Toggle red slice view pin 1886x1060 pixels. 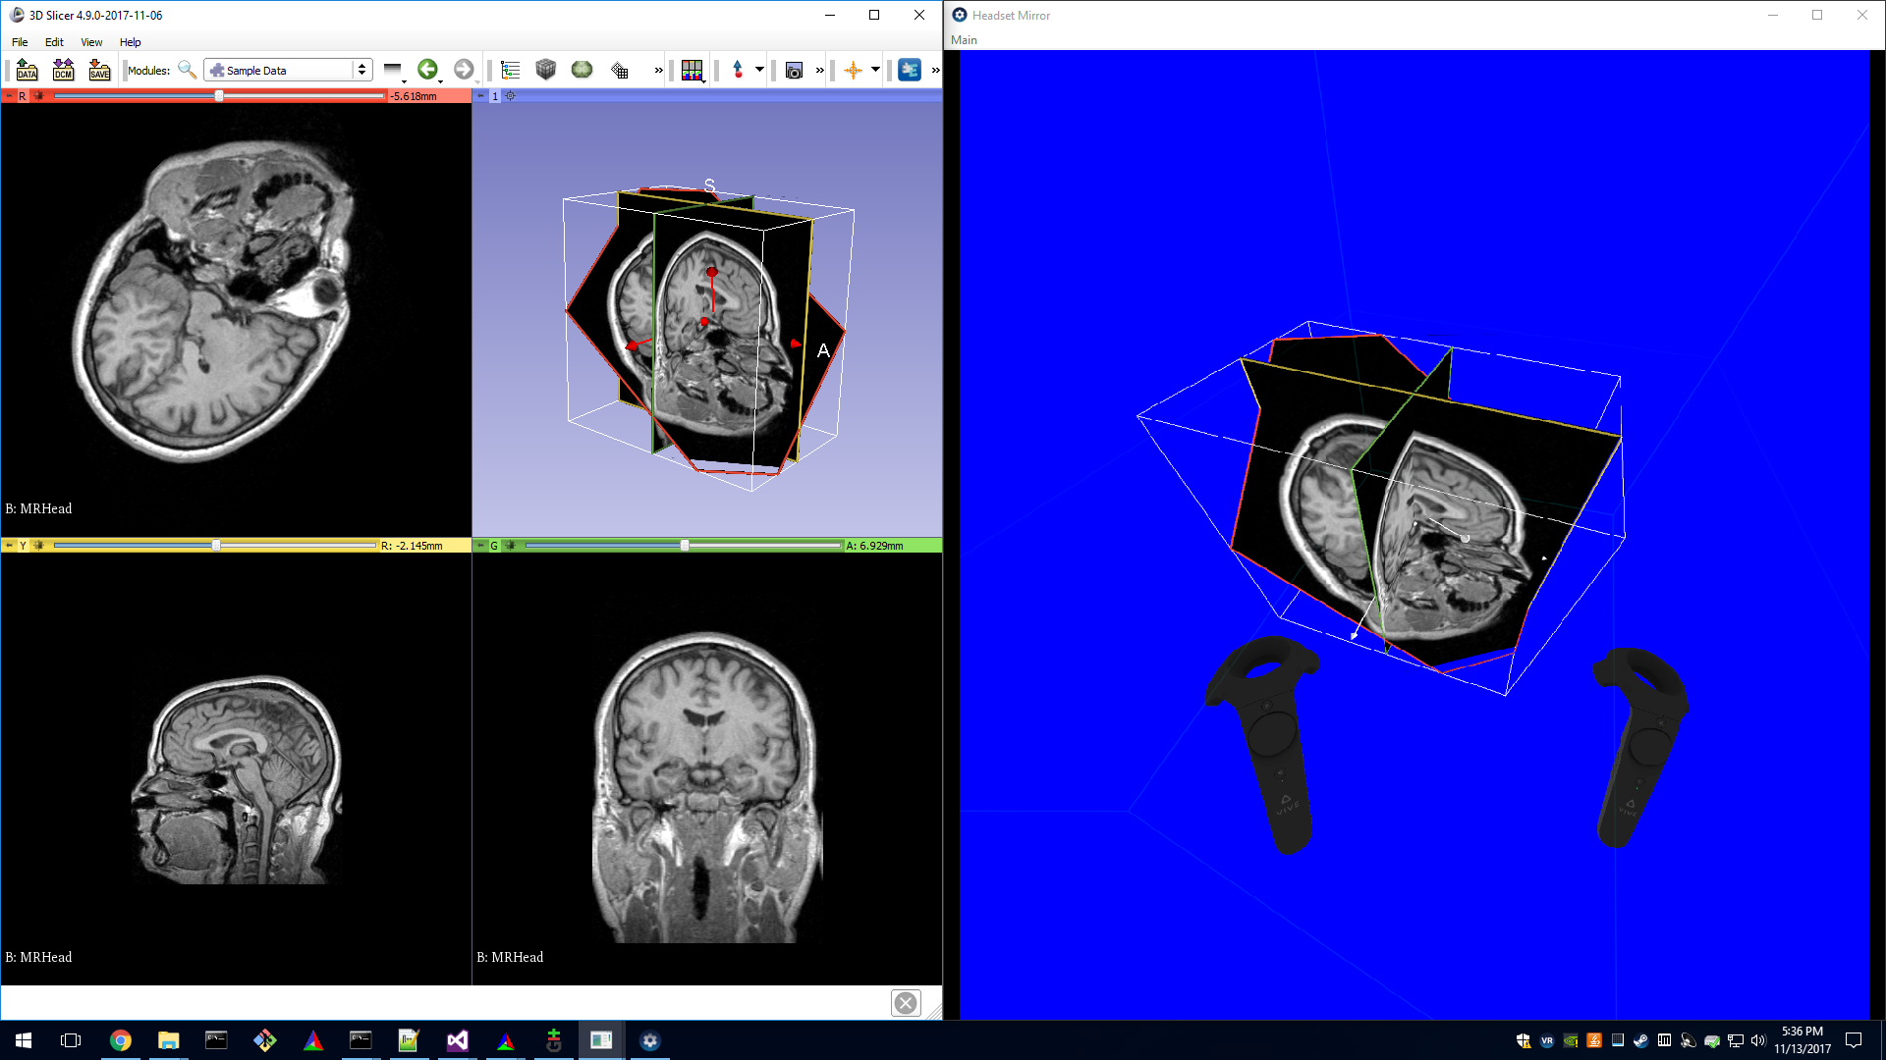pyautogui.click(x=9, y=96)
